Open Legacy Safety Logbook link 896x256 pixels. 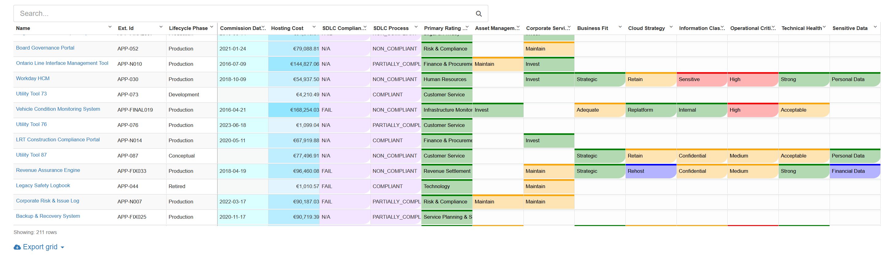[x=43, y=185]
